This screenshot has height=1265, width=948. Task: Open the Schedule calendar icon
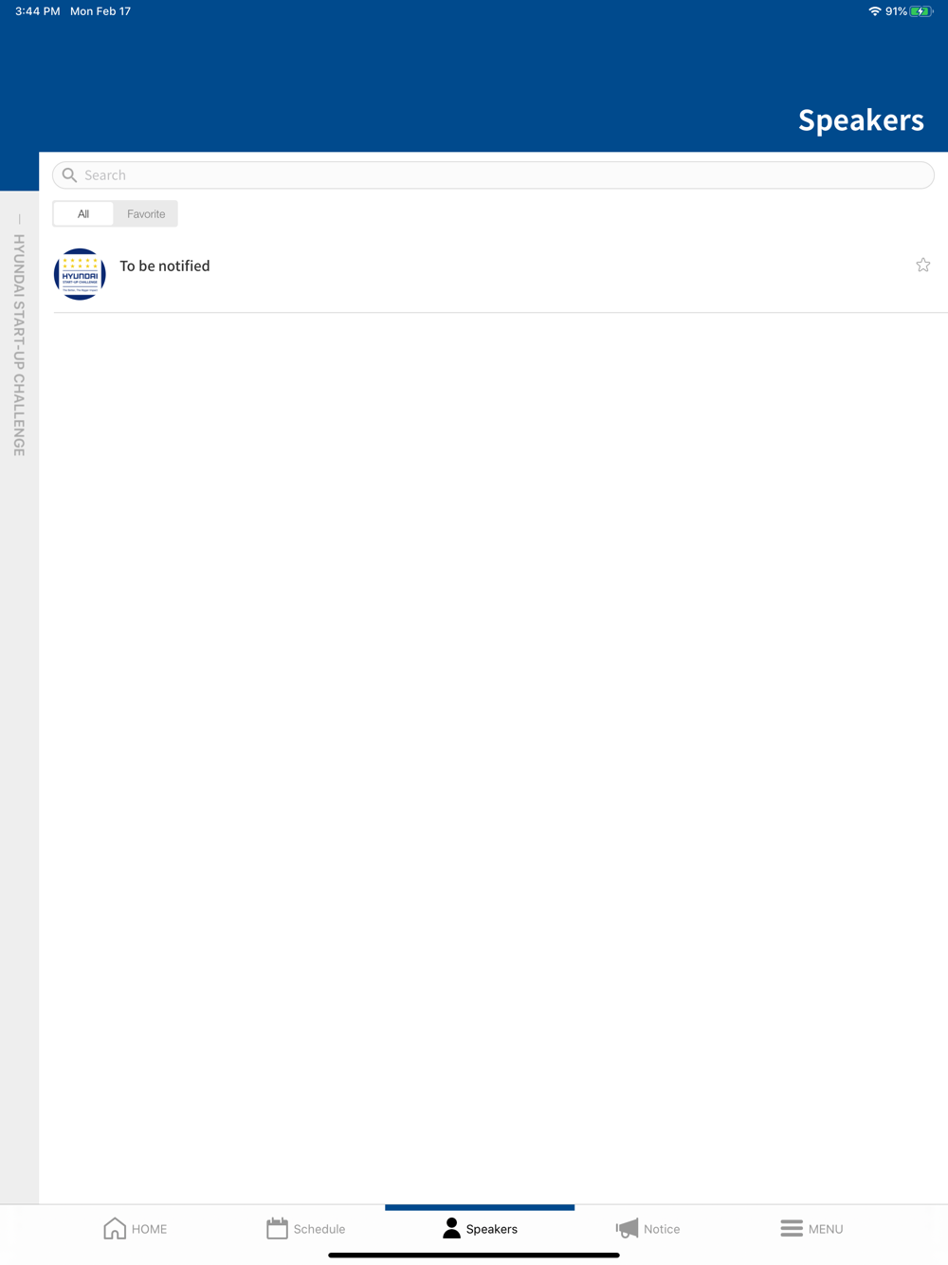click(277, 1228)
